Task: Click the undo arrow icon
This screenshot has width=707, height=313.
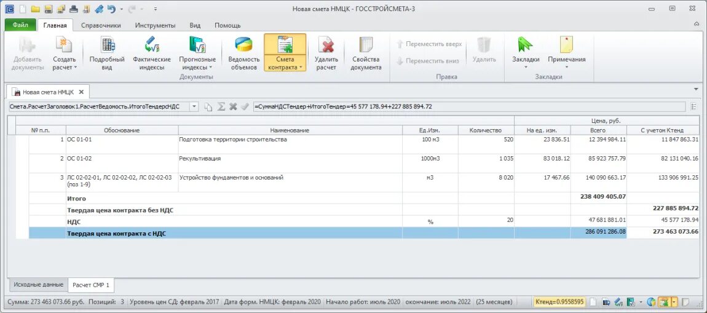Action: tap(111, 9)
